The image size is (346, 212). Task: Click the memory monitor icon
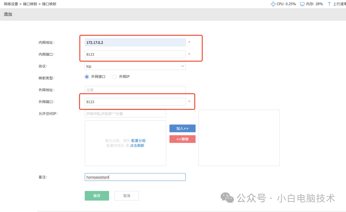[x=302, y=4]
